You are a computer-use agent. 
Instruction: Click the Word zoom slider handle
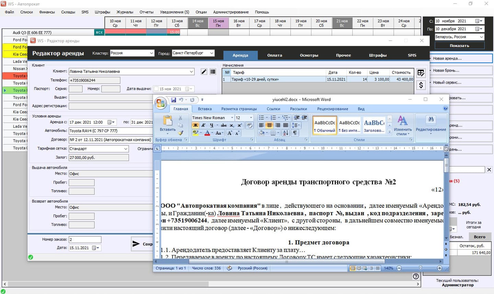(421, 268)
